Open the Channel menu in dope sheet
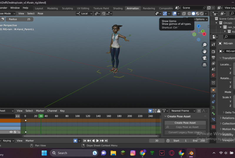Image resolution: width=235 pixels, height=158 pixels. pos(52,111)
